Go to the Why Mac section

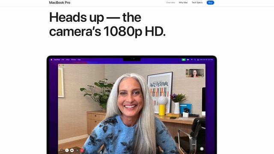click(183, 3)
